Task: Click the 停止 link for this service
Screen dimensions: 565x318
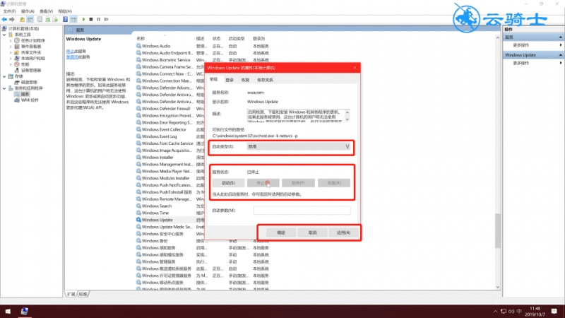Action: [70, 51]
